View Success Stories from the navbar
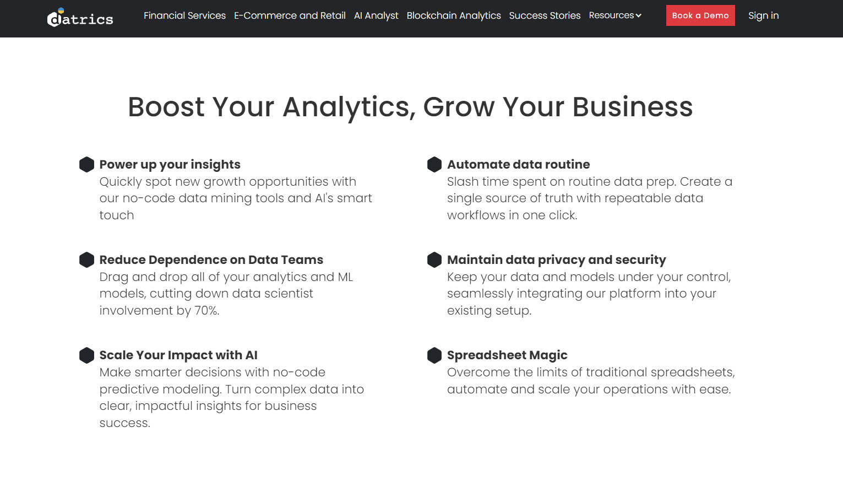This screenshot has width=843, height=481. pyautogui.click(x=545, y=15)
